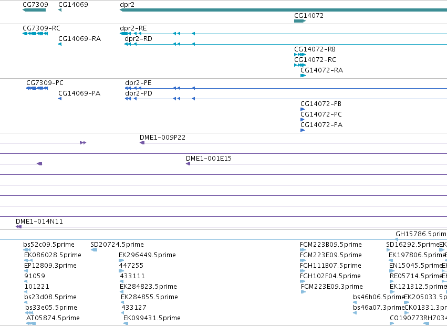Open the EK121312.5prime EST label

pyautogui.click(x=417, y=287)
